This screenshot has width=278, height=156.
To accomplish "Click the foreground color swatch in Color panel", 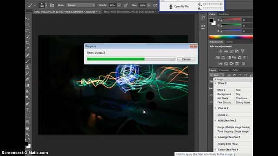I will 211,20.
